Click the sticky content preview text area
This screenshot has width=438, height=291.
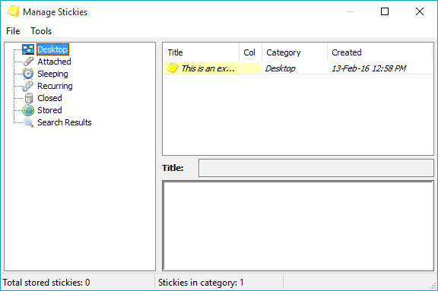point(298,226)
